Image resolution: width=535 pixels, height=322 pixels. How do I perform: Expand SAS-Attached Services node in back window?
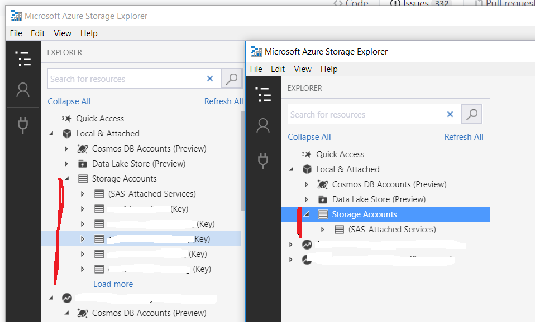(83, 194)
